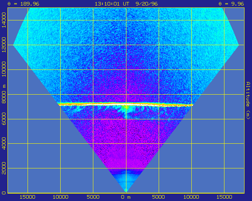The image size is (252, 201).
Task: Click the 6000 altitude axis label
Action: [4, 119]
